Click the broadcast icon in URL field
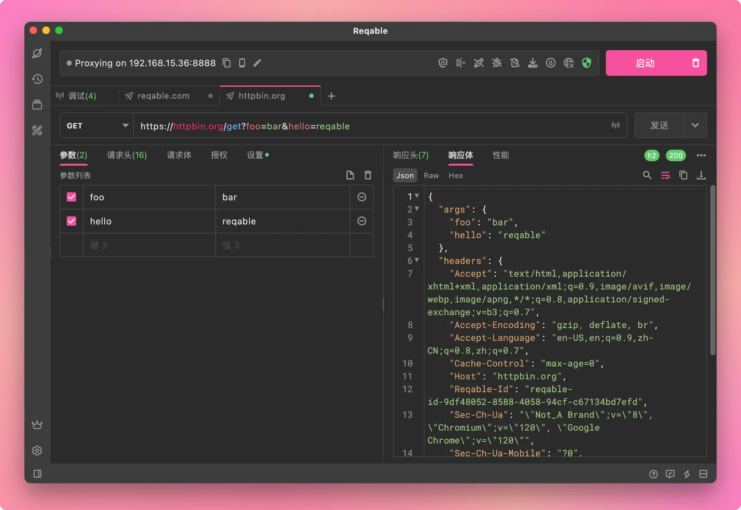741x510 pixels. pyautogui.click(x=616, y=125)
